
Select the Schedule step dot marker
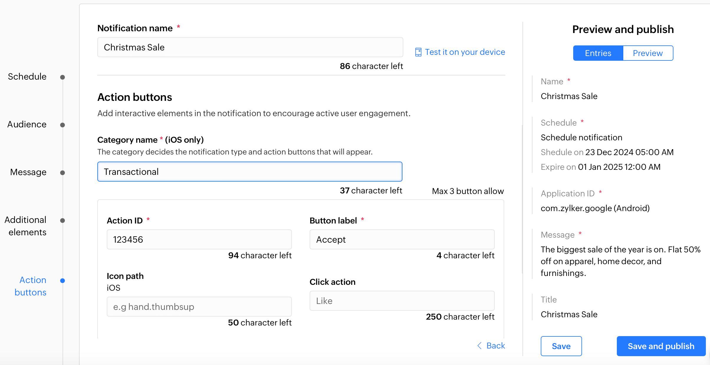[63, 77]
